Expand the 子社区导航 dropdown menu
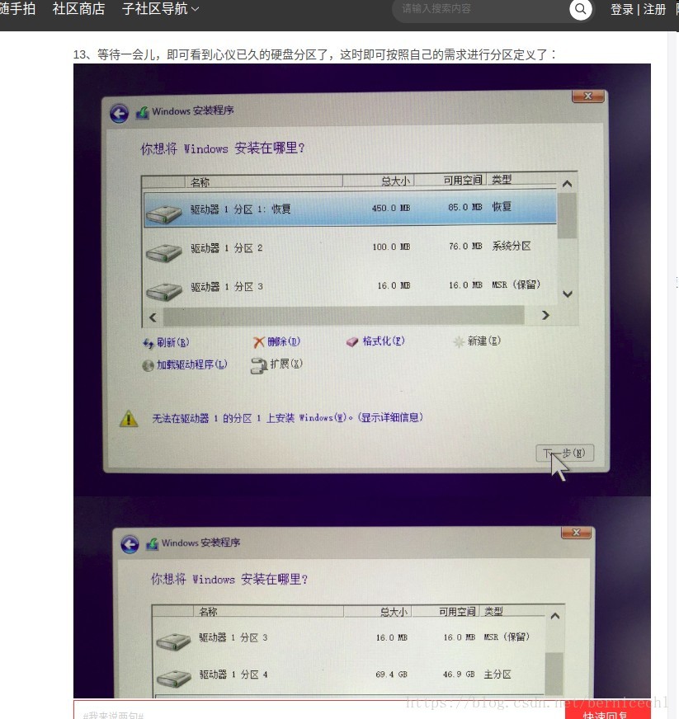 [160, 9]
